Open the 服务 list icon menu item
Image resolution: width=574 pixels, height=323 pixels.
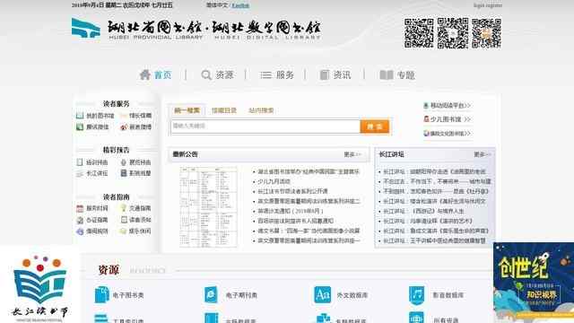point(265,75)
